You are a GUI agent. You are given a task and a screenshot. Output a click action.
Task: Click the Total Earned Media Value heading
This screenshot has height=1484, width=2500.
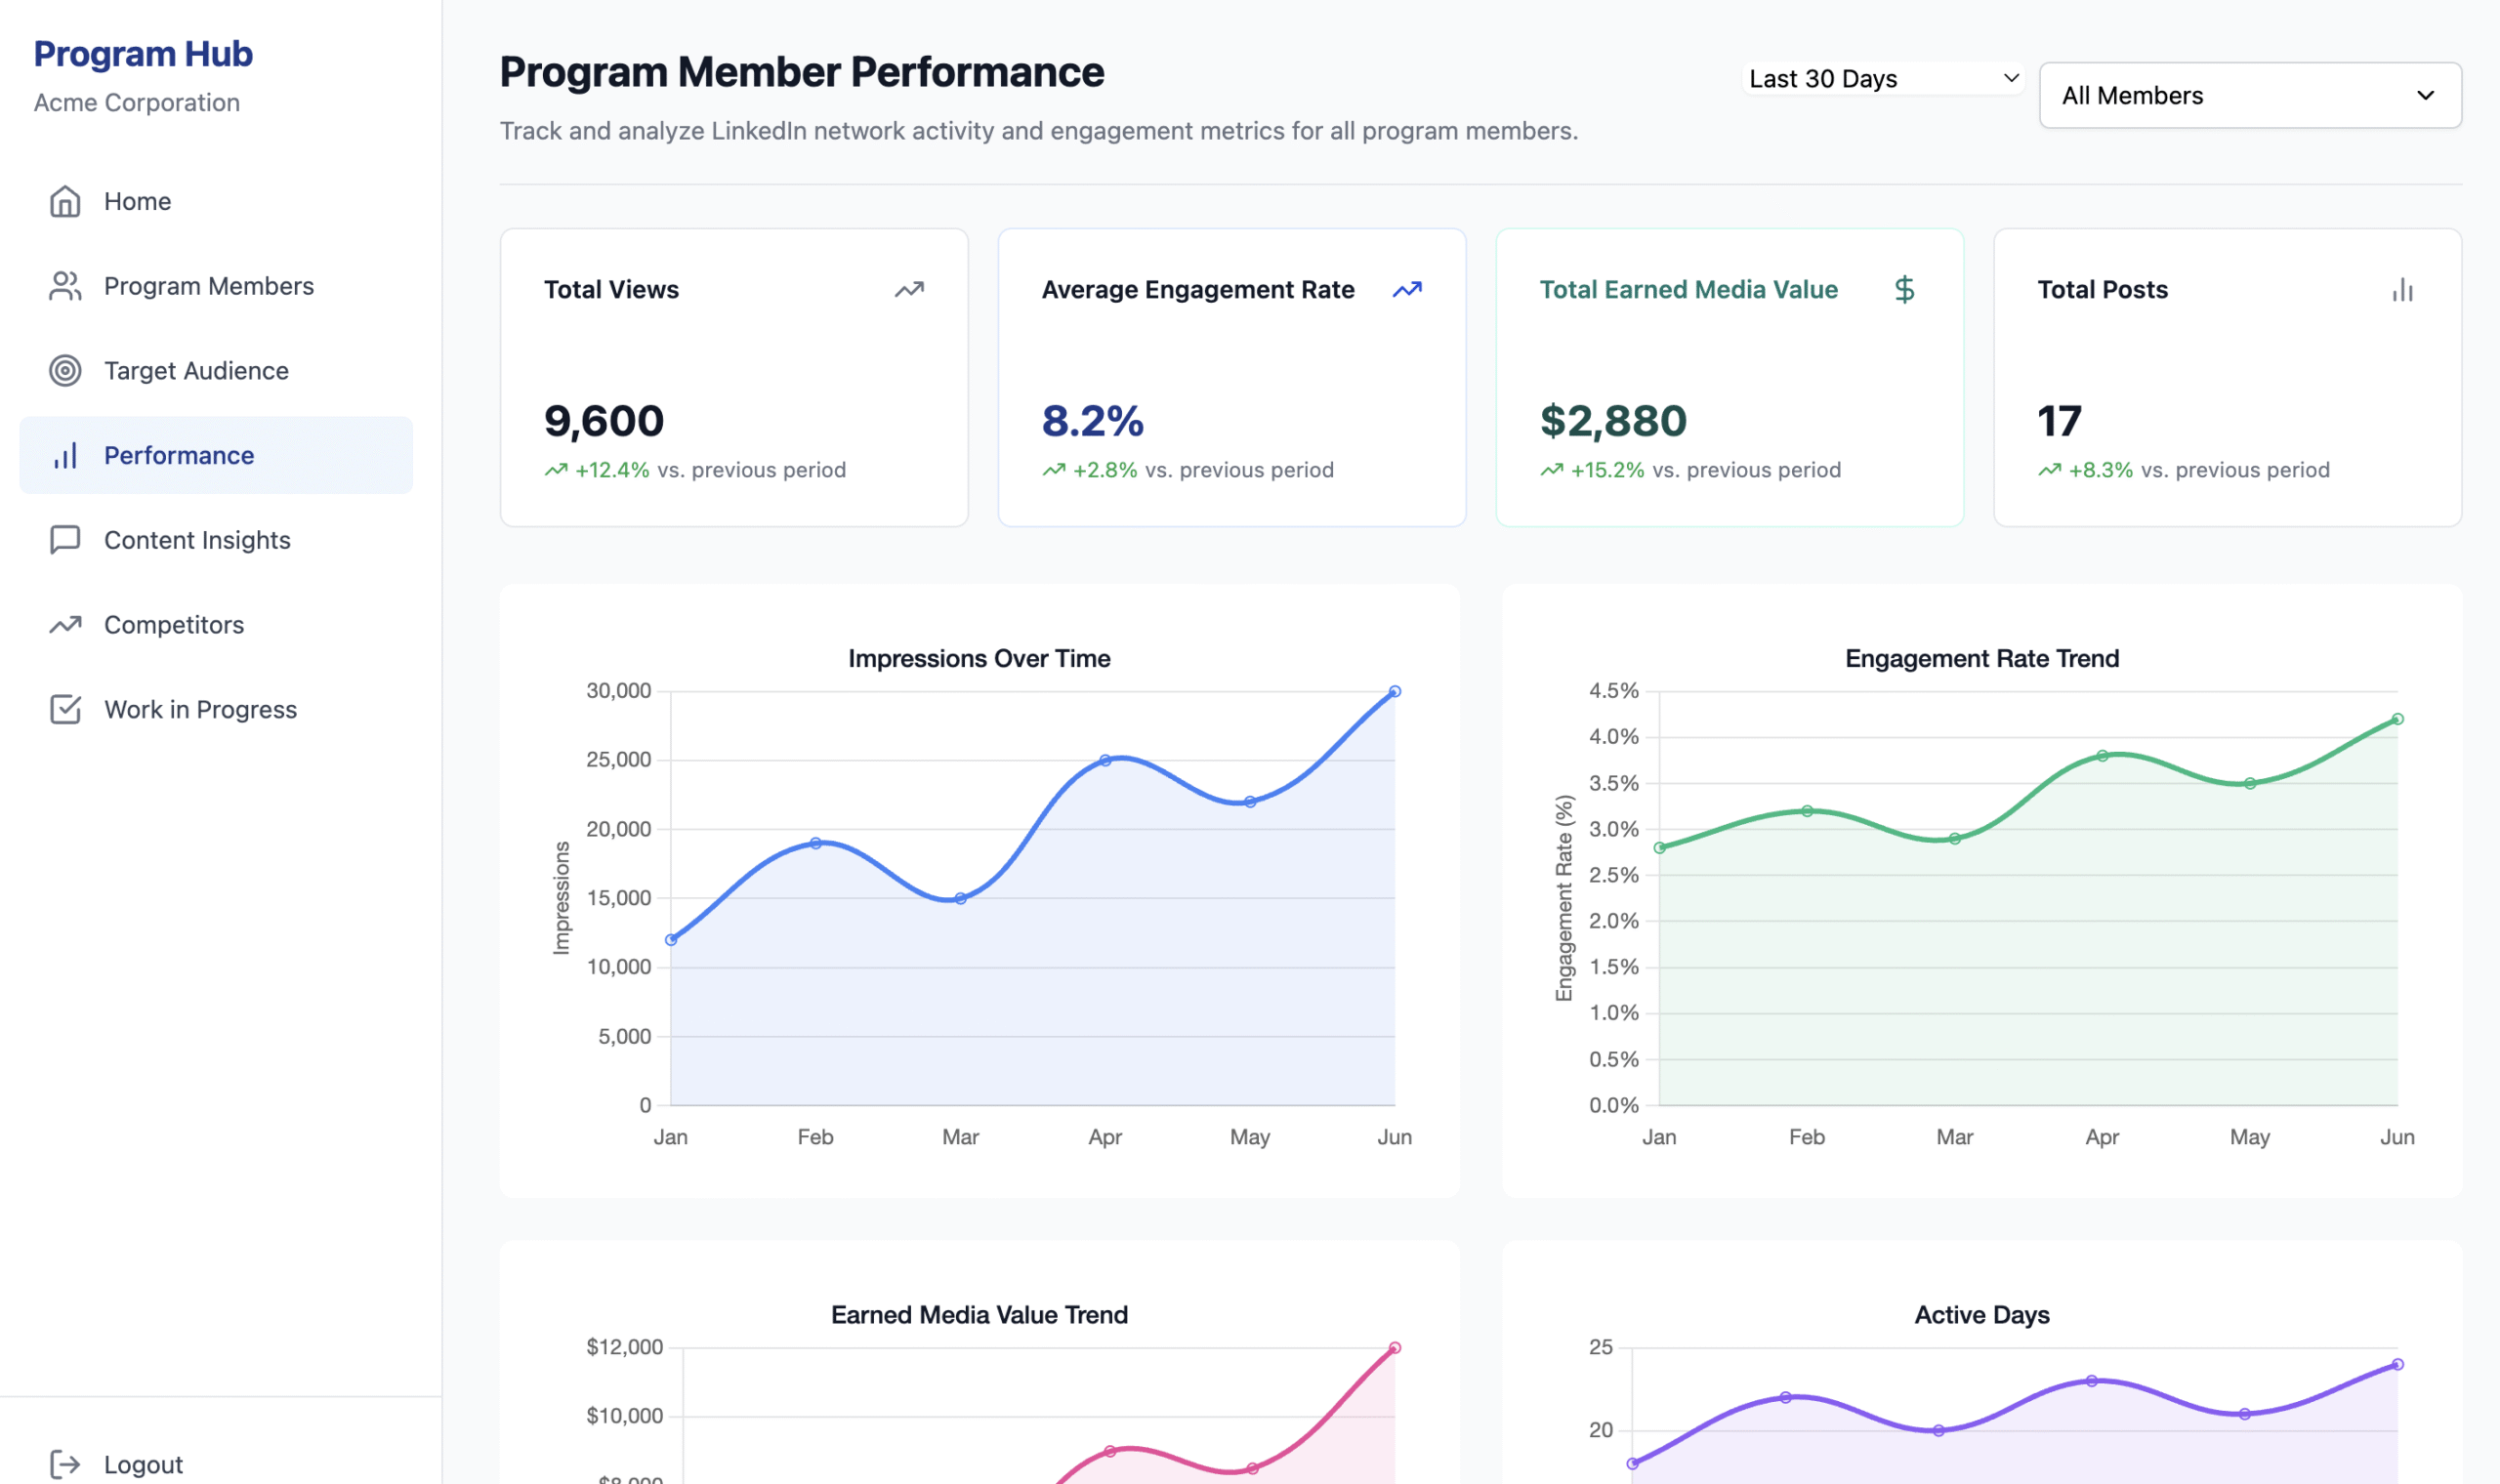[x=1689, y=290]
